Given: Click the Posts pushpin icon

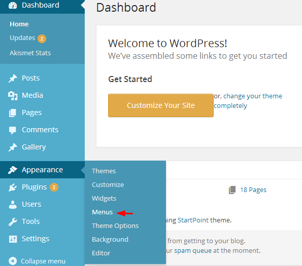Looking at the screenshot, I should coord(13,78).
